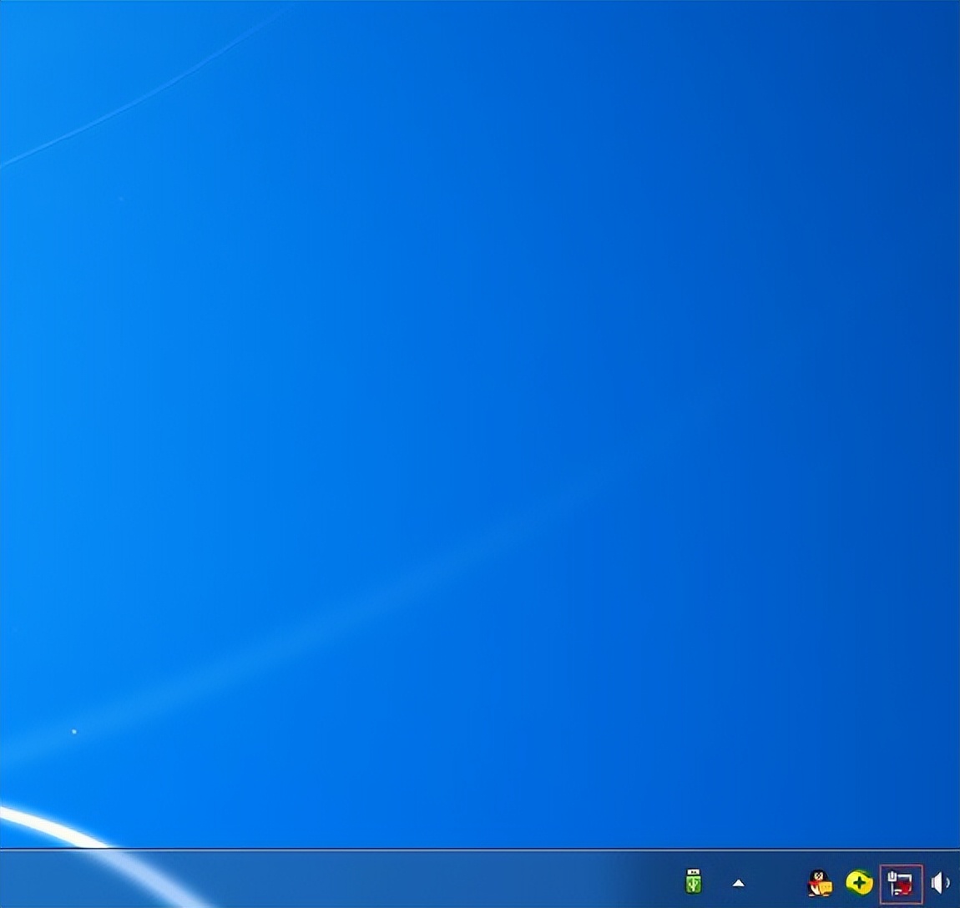Select the red-outlined network connection icon
This screenshot has height=908, width=960.
pos(901,883)
